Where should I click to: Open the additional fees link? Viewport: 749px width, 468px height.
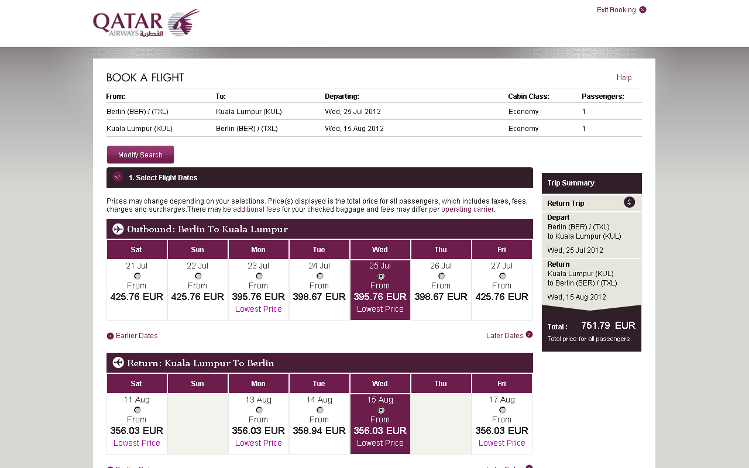(x=256, y=209)
